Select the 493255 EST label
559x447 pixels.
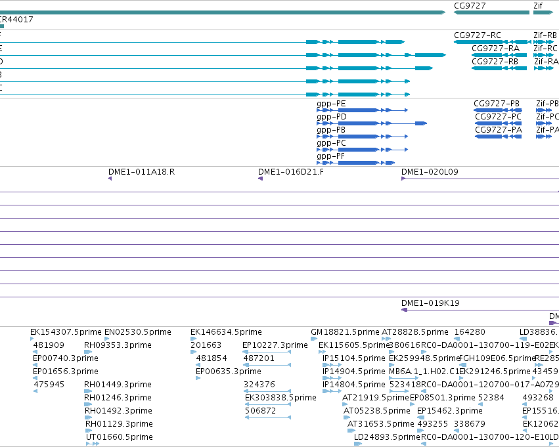tap(432, 424)
